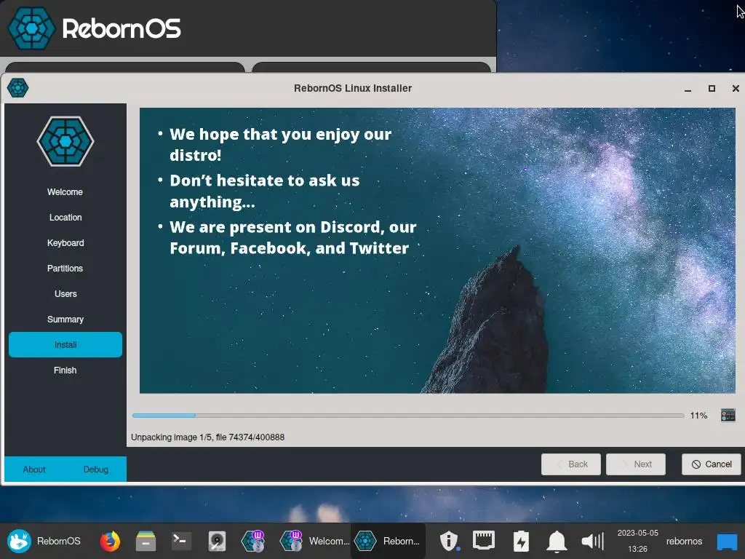Click the installation progress bar
The image size is (745, 559).
click(x=408, y=416)
